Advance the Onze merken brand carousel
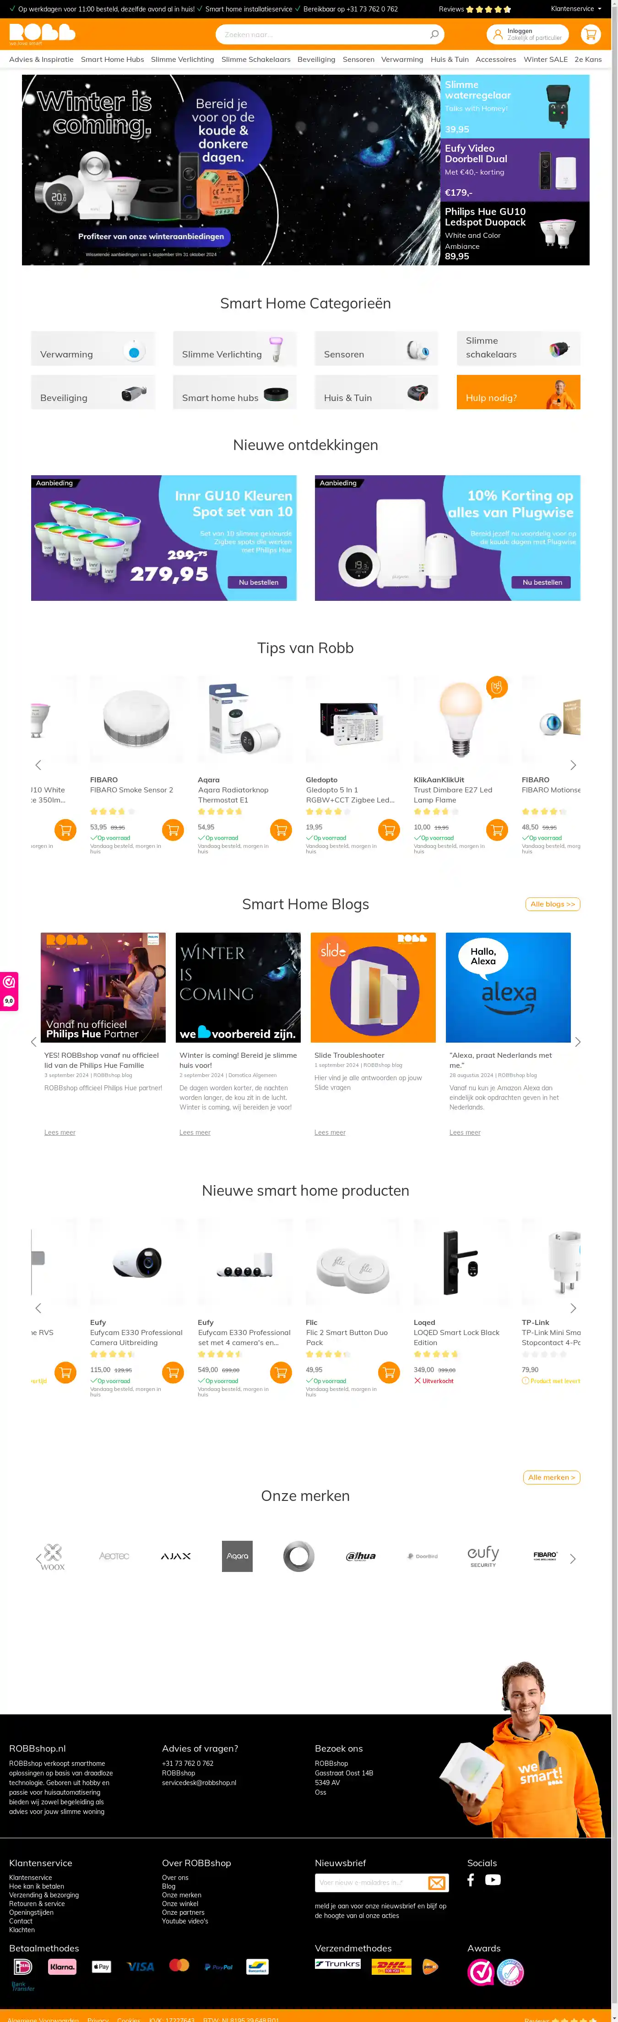 (573, 1559)
